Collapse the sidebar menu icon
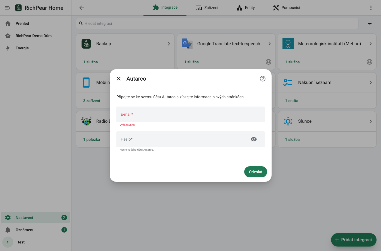 pyautogui.click(x=8, y=8)
